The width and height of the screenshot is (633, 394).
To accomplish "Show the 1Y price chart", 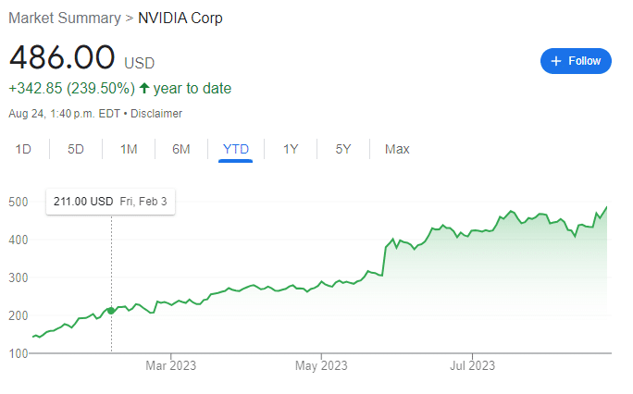I will click(x=291, y=149).
